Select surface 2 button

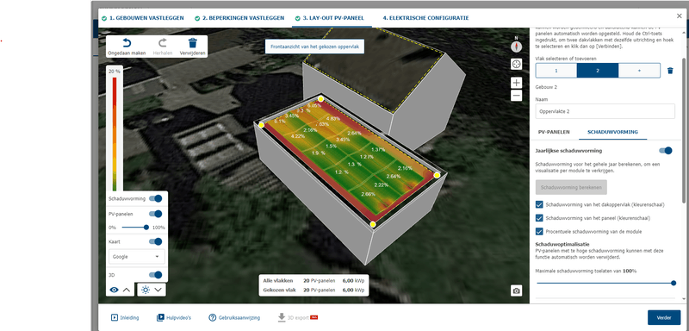[x=598, y=71]
